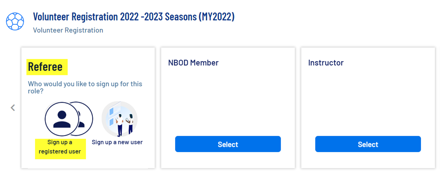Click the soccer ball logo icon
The image size is (443, 175).
point(15,21)
